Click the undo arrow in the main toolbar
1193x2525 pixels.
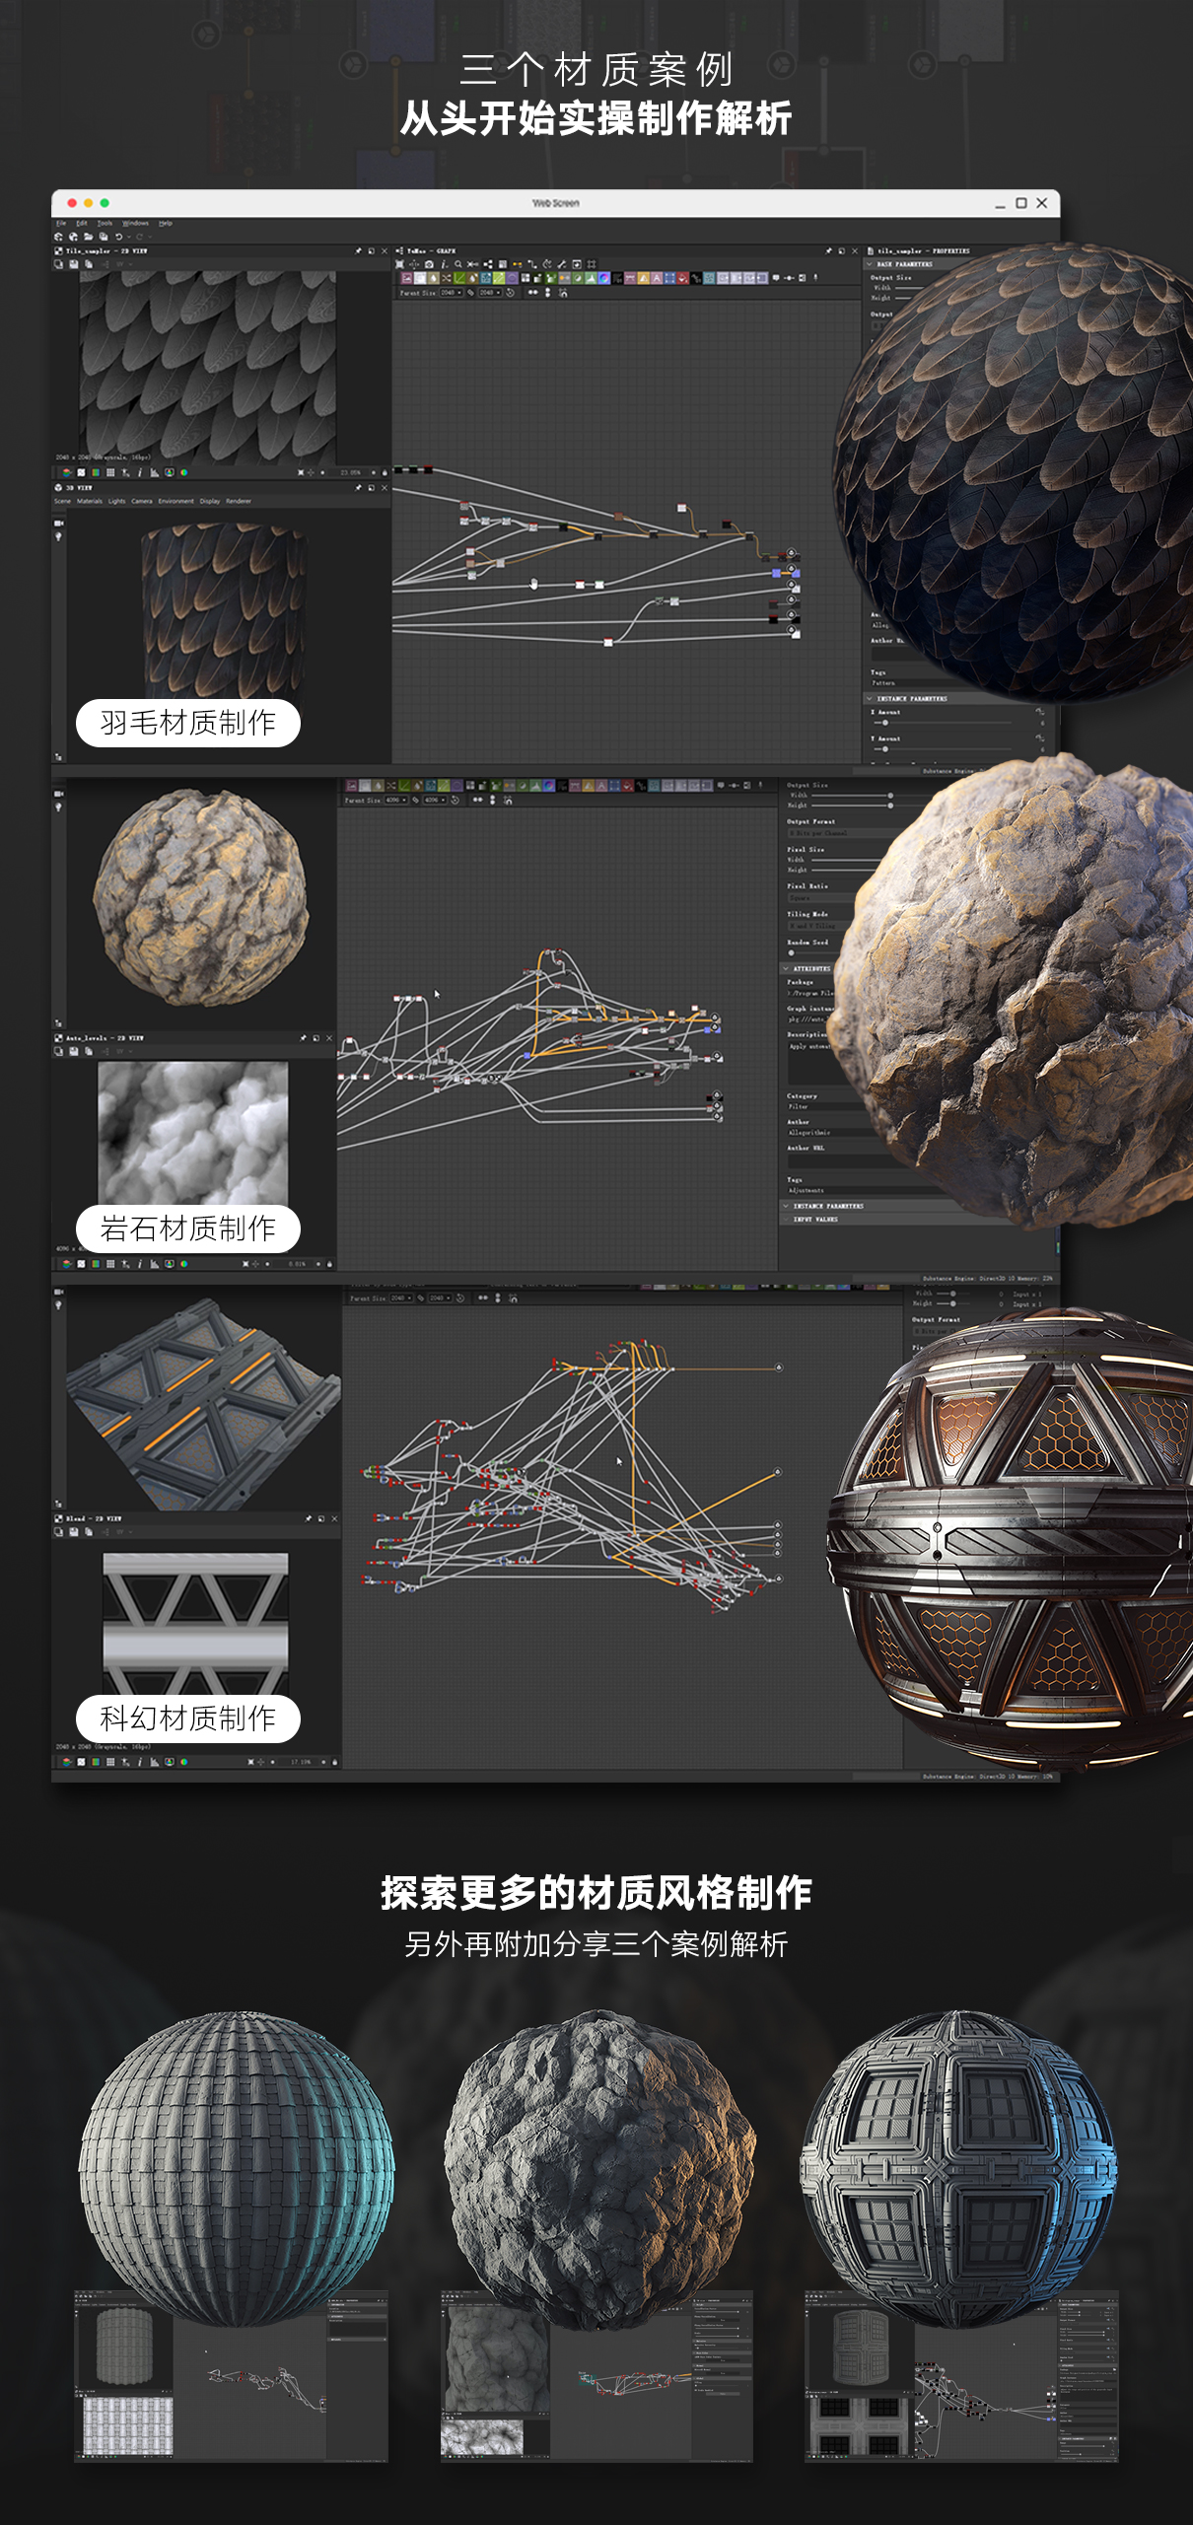coord(119,237)
